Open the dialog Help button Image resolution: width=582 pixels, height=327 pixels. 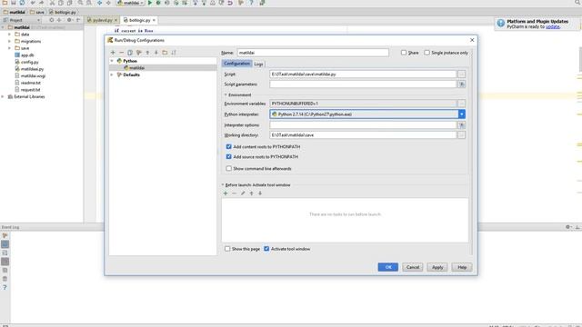pos(462,267)
